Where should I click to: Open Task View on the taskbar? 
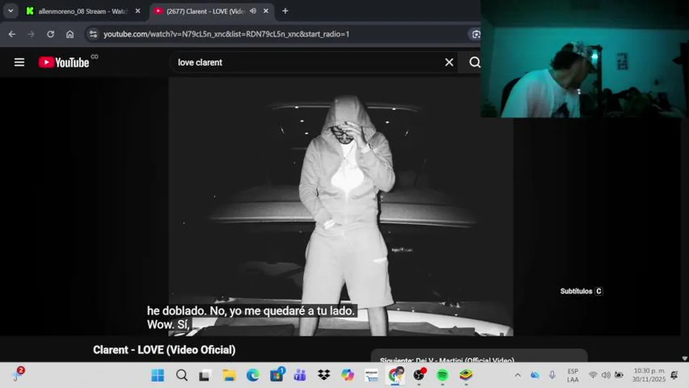(205, 375)
